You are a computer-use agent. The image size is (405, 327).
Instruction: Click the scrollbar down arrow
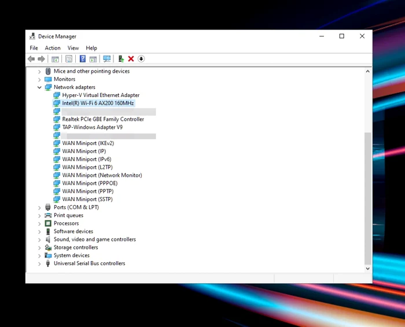tap(368, 269)
